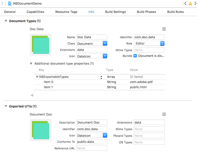Switch to the Build Settings tab
Viewport: 197px width, 154px height.
pos(115,12)
